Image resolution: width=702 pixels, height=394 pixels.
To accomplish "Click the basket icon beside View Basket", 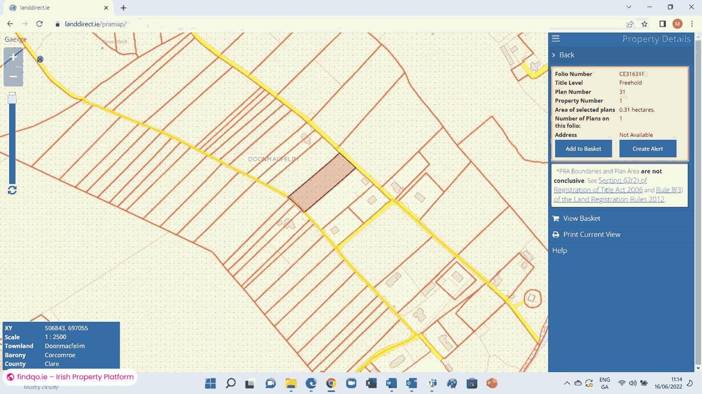I will [x=555, y=218].
